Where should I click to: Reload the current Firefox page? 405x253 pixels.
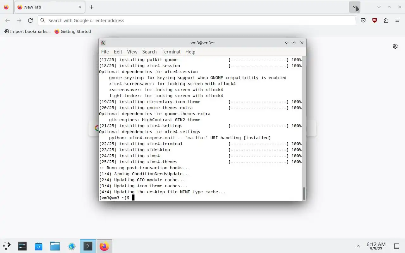(30, 20)
